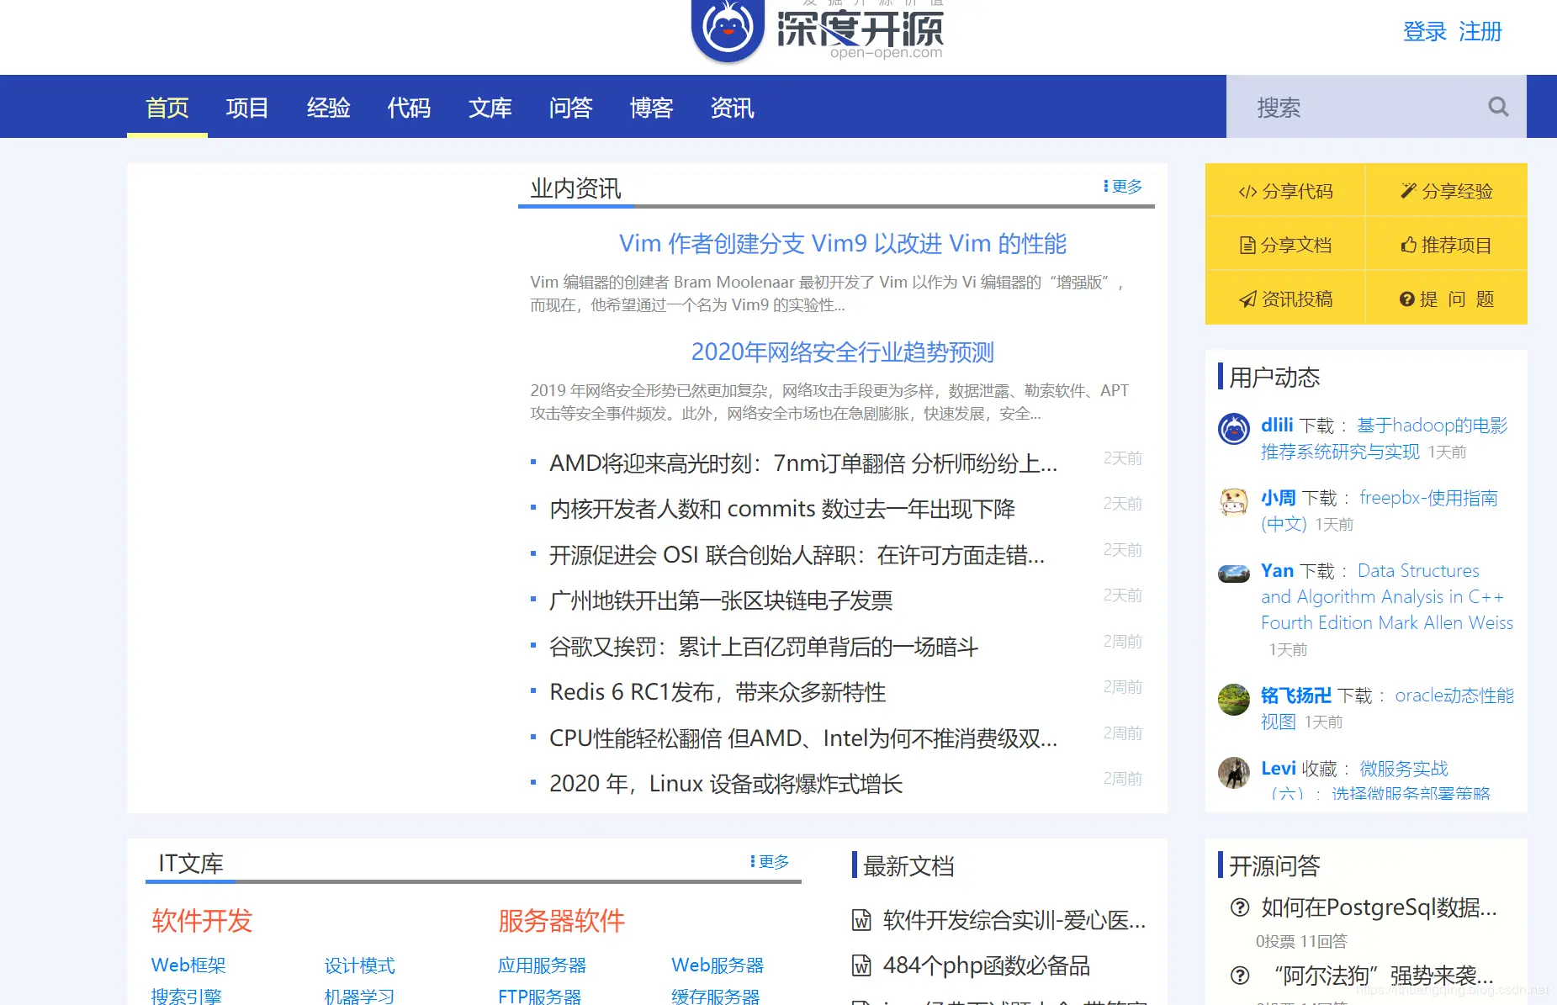The image size is (1557, 1005).
Task: Switch to the 项目 tab
Action: click(x=246, y=107)
